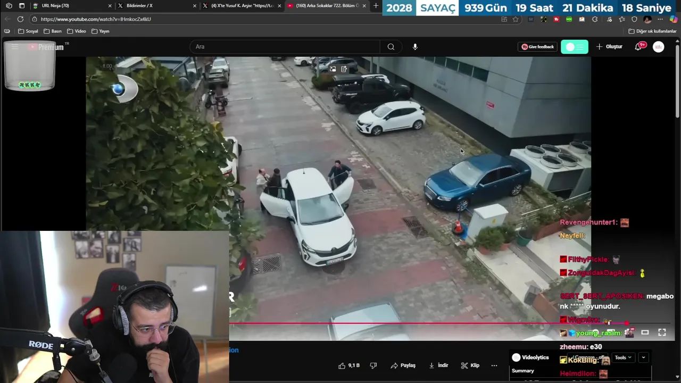This screenshot has height=383, width=681.
Task: Expand the Videolytics panel chevron
Action: tap(643, 357)
